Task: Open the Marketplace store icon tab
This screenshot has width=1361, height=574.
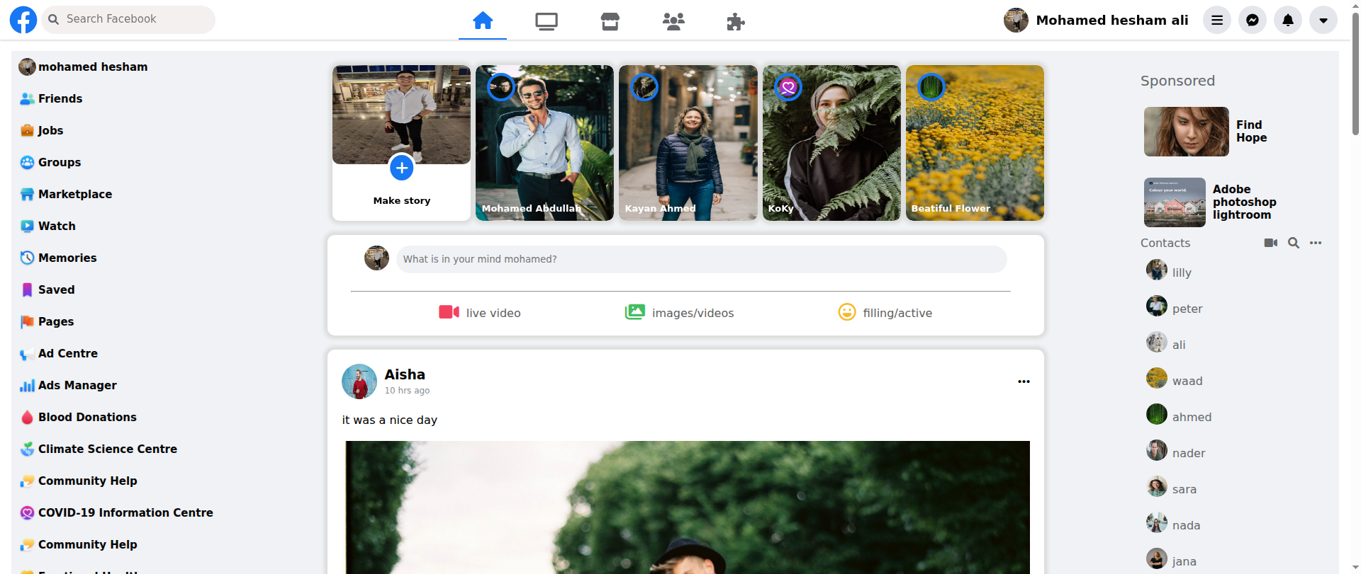Action: pos(610,22)
